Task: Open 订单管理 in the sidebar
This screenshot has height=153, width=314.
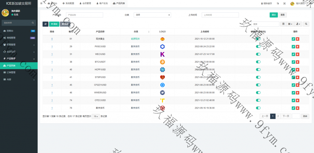Action: point(11,73)
